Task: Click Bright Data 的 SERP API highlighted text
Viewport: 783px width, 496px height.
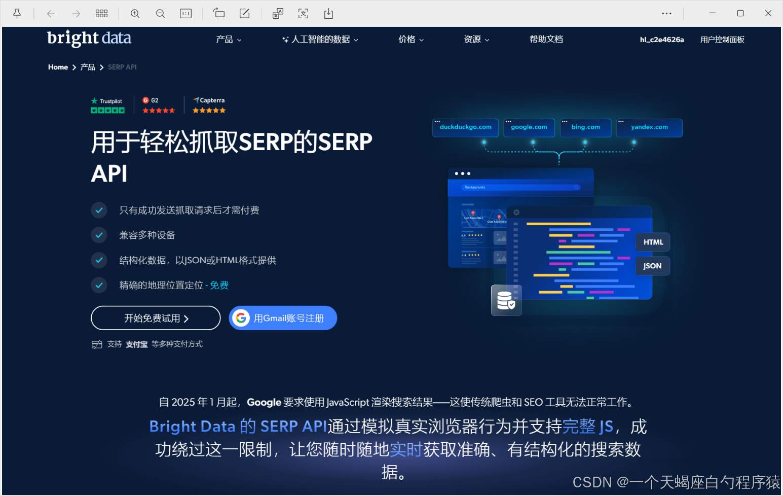Action: point(238,427)
